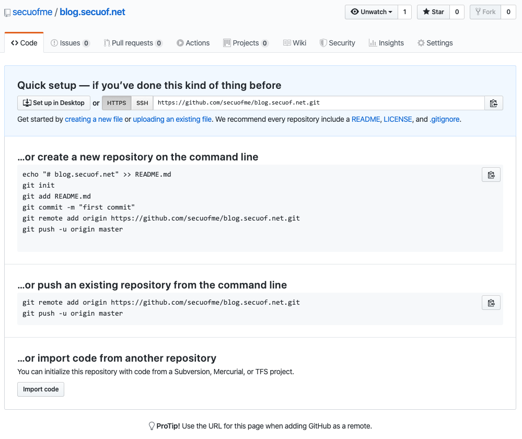522x439 pixels.
Task: Click the git add README.md line
Action: pos(56,197)
